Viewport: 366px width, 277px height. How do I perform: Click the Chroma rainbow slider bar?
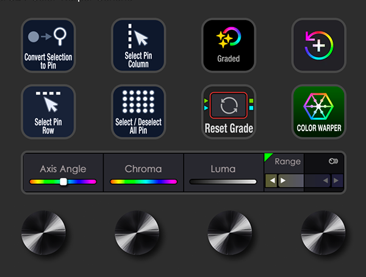(x=143, y=182)
